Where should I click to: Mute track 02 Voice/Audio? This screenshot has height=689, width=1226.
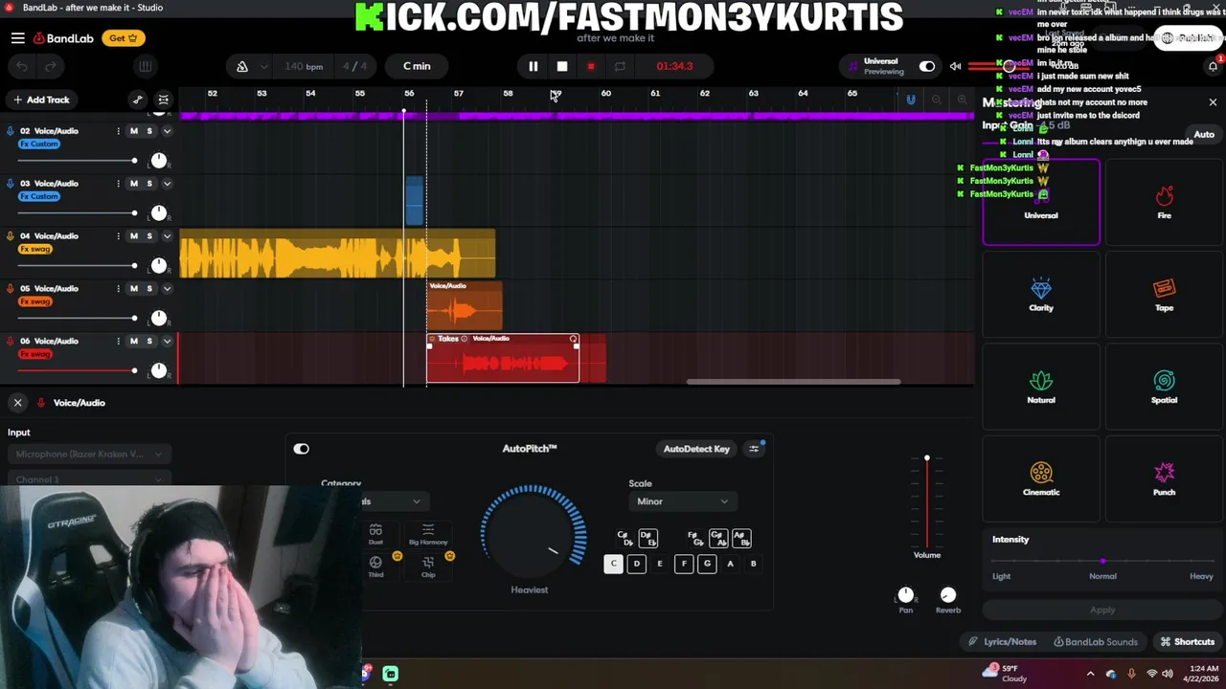click(134, 131)
